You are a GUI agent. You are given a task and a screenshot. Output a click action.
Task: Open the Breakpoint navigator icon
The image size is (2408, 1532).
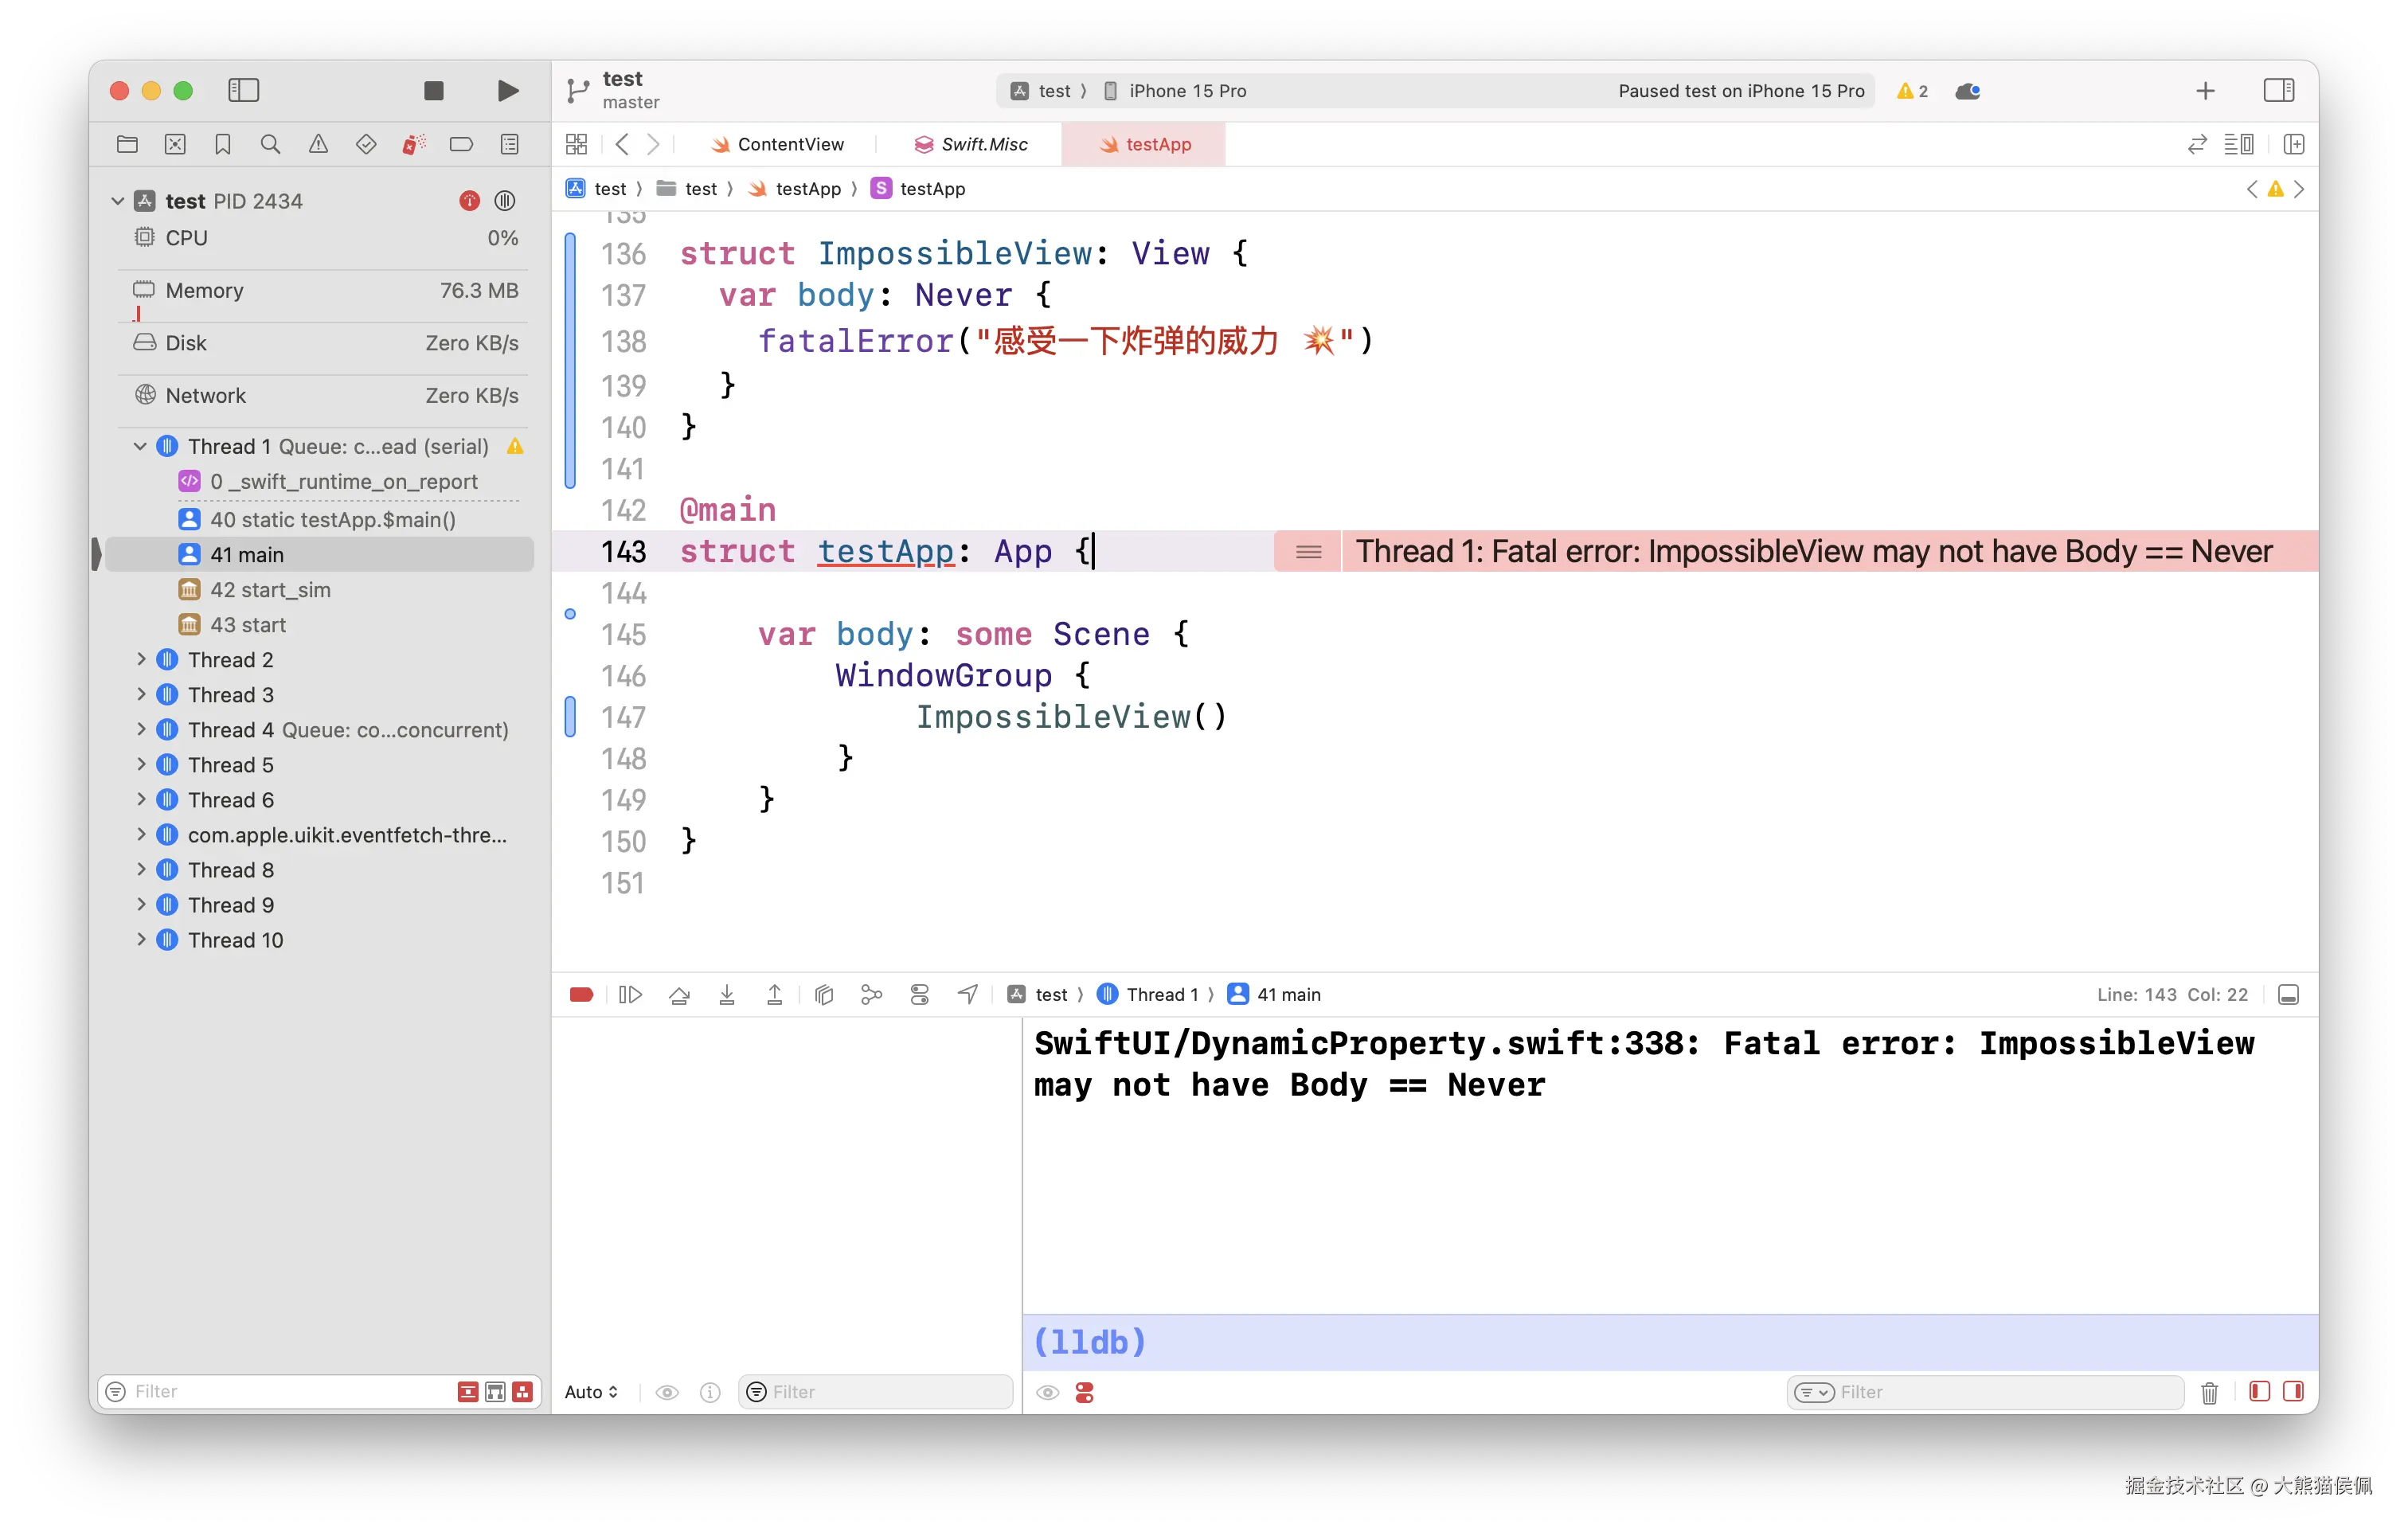[x=461, y=144]
